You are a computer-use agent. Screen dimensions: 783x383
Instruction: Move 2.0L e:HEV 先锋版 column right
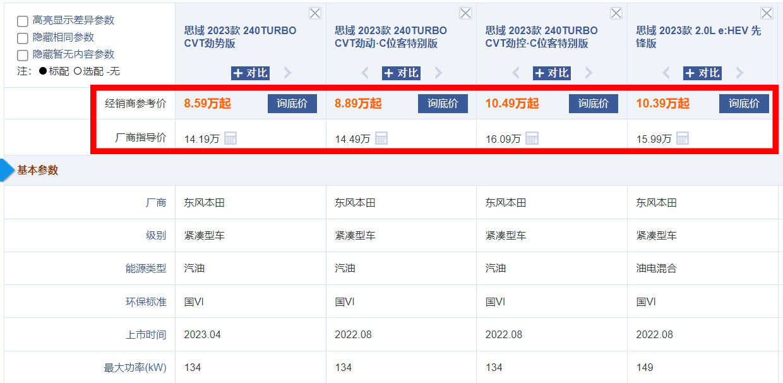coord(740,73)
